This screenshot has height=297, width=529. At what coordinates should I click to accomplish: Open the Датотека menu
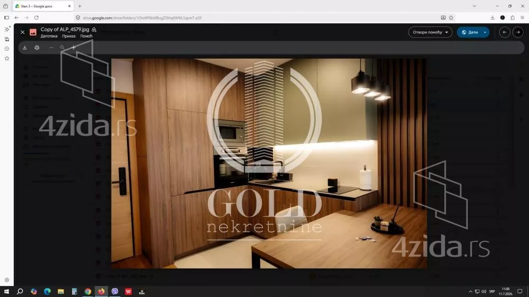49,36
